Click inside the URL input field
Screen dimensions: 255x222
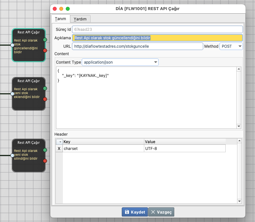[x=137, y=46]
